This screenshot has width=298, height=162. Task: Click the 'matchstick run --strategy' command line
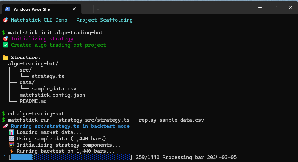[x=106, y=120]
